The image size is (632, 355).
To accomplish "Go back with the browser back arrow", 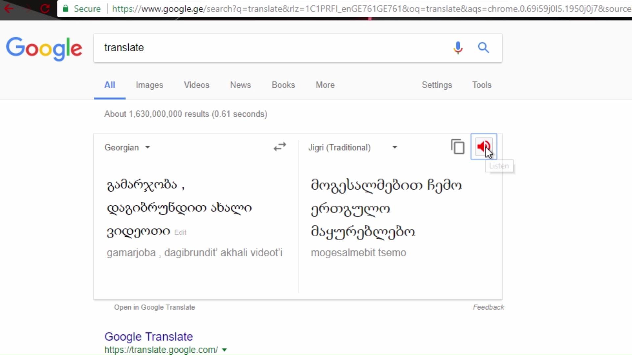I will [9, 8].
